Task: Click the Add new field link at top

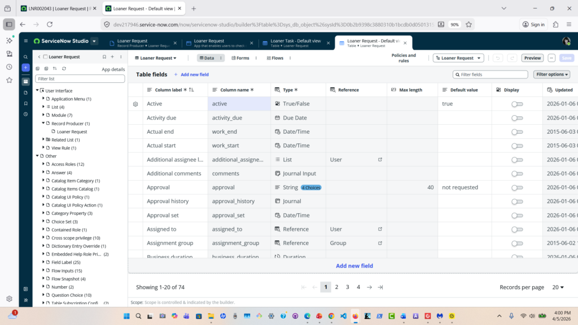Action: click(x=191, y=74)
